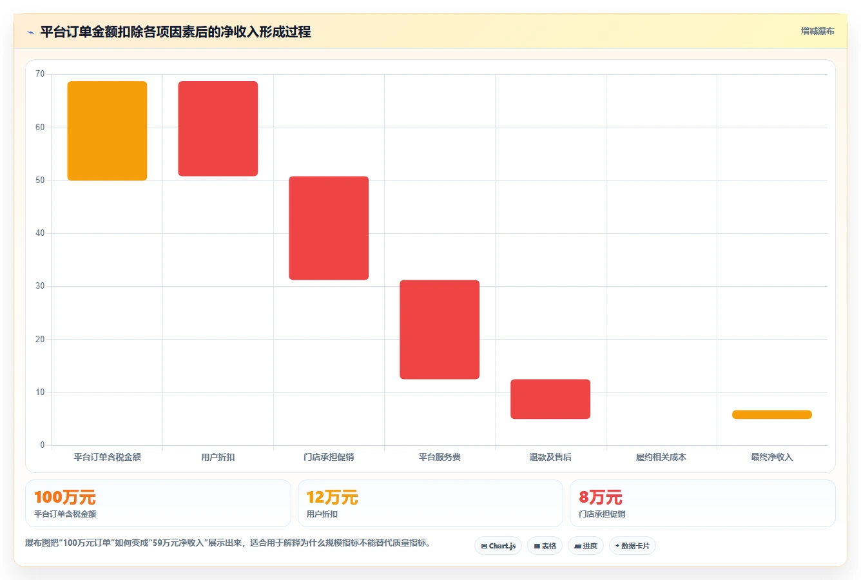This screenshot has height=580, width=861.
Task: Click the red 用户折扣 waterfall bar
Action: coord(218,129)
